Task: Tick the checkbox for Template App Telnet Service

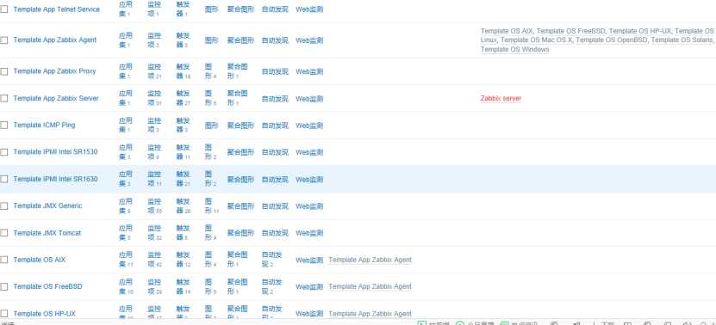Action: (x=4, y=9)
